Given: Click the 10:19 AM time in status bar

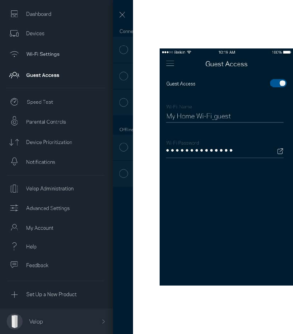Looking at the screenshot, I should (x=227, y=53).
